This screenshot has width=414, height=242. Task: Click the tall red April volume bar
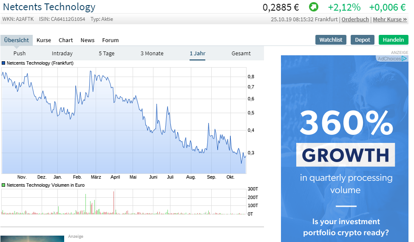(114, 202)
